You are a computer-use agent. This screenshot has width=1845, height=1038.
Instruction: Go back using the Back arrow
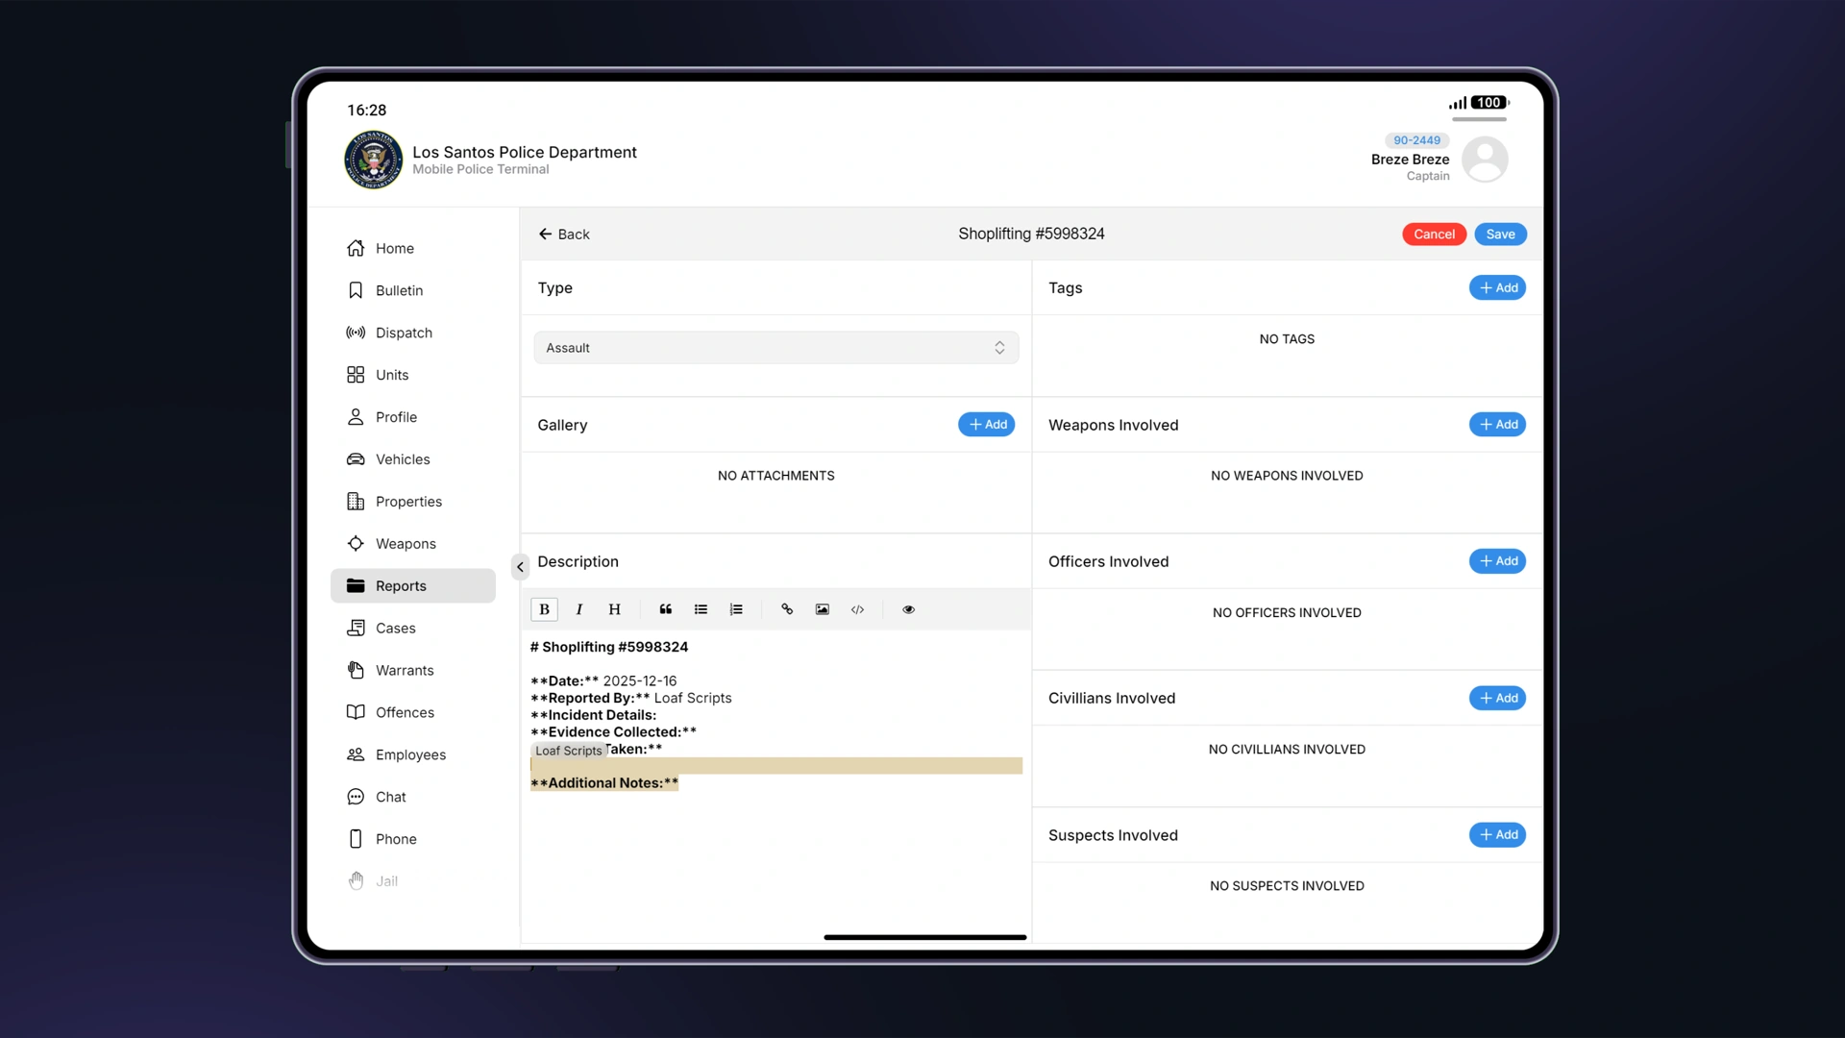point(564,235)
